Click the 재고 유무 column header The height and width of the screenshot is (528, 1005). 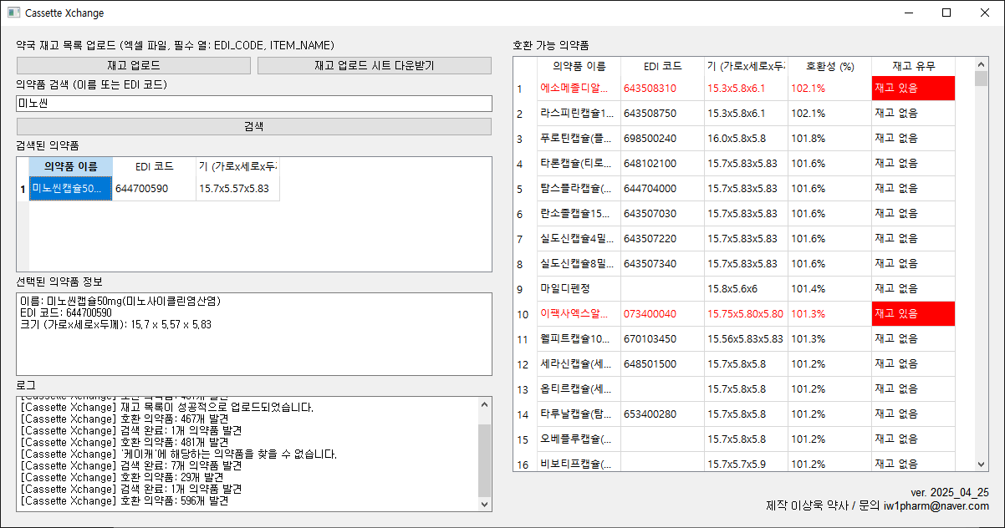(x=913, y=66)
